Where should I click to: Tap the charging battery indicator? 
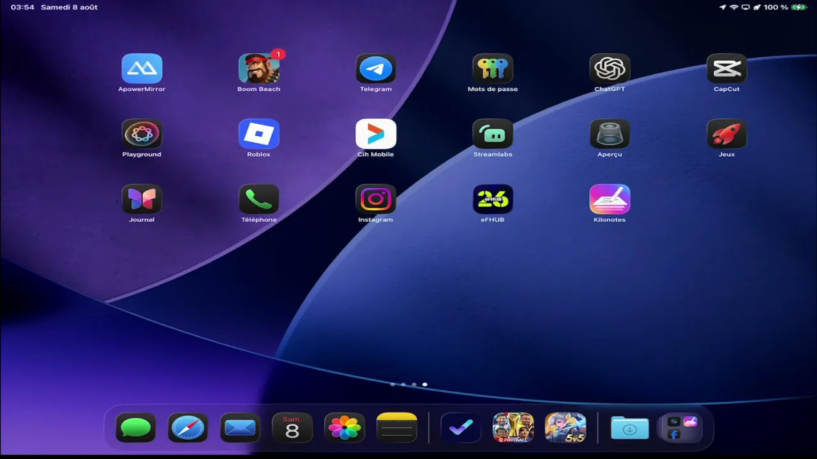click(799, 7)
